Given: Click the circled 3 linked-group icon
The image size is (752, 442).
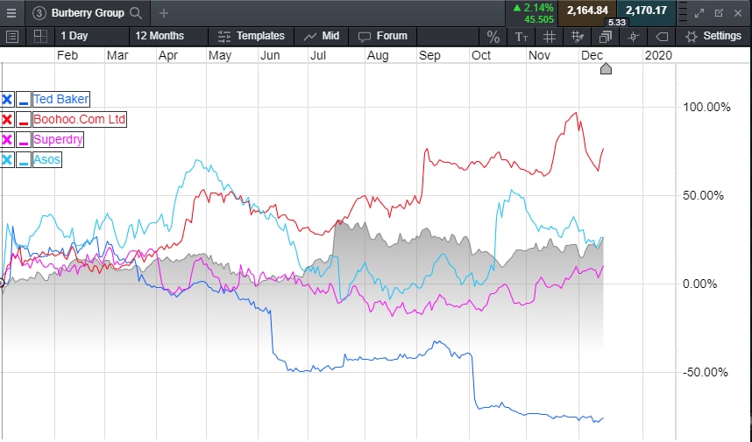Looking at the screenshot, I should tap(39, 13).
